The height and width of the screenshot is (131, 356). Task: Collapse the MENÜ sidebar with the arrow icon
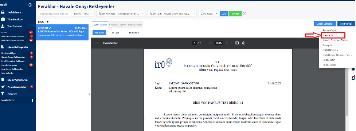(x=30, y=5)
